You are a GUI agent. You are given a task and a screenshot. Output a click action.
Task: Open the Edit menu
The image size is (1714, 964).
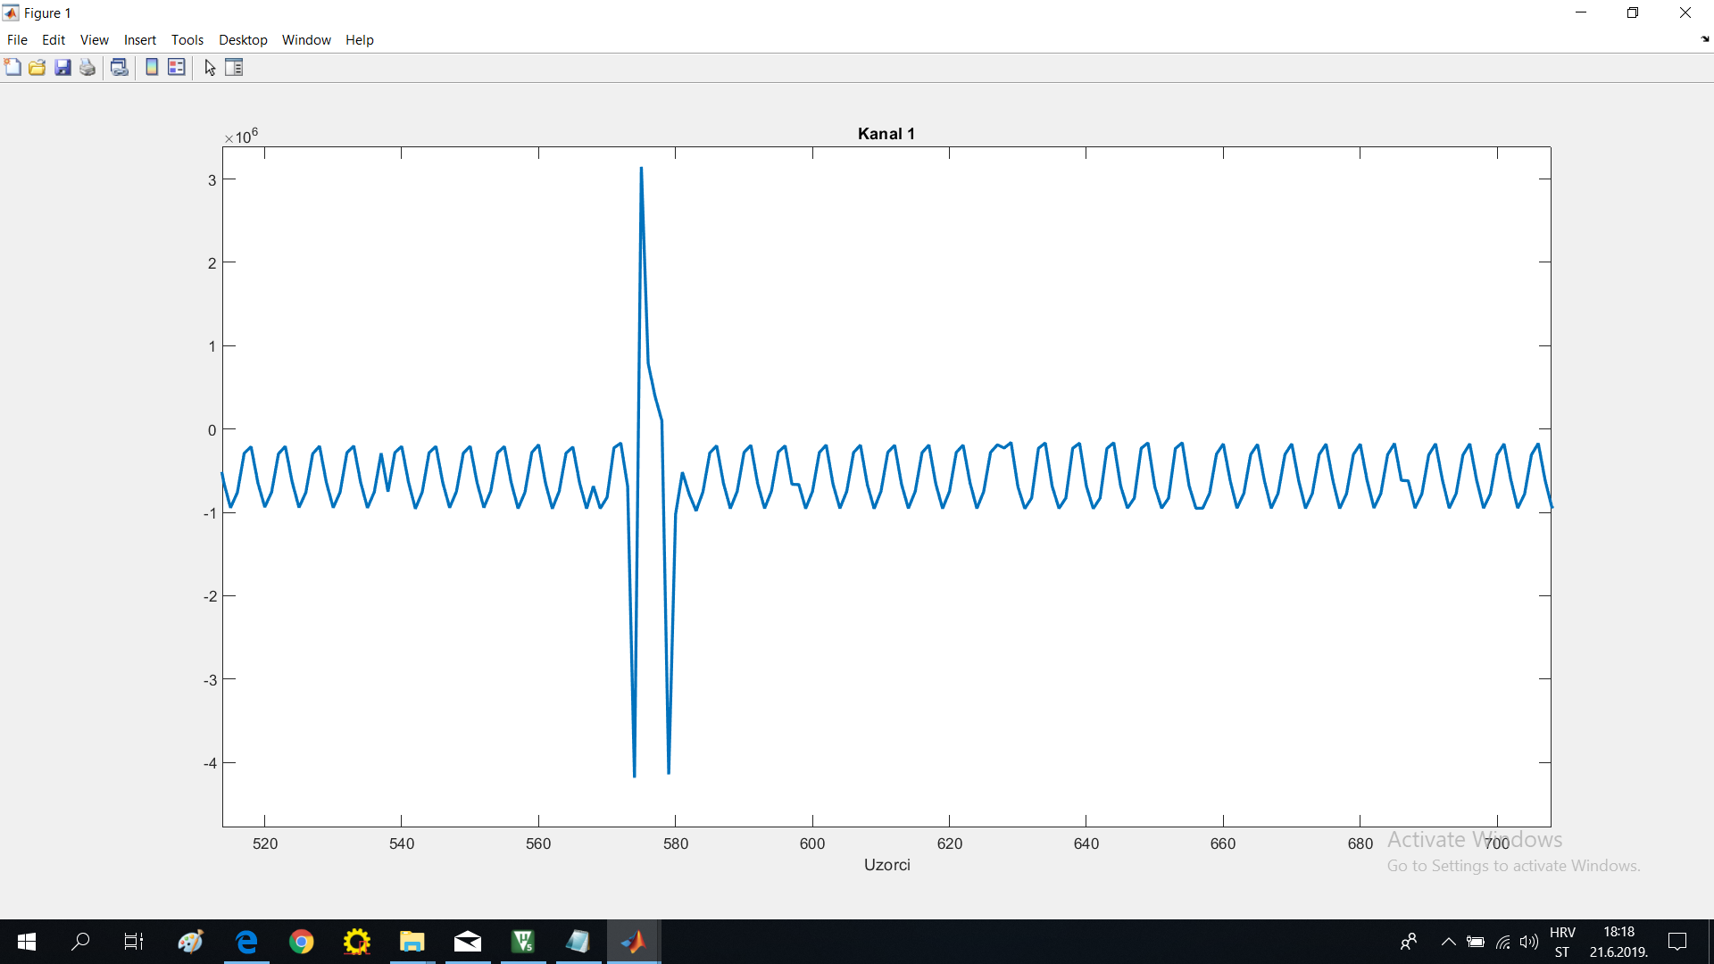pos(54,40)
